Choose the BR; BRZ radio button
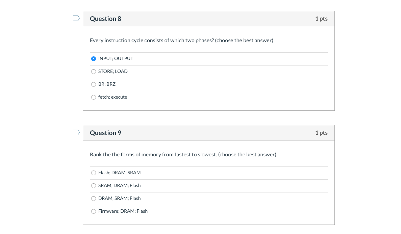 click(94, 84)
